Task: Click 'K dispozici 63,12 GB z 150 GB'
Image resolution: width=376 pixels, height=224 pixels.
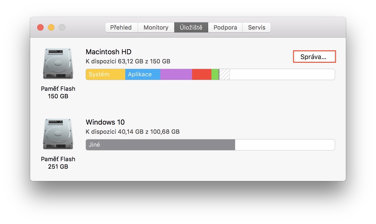Action: (x=128, y=62)
